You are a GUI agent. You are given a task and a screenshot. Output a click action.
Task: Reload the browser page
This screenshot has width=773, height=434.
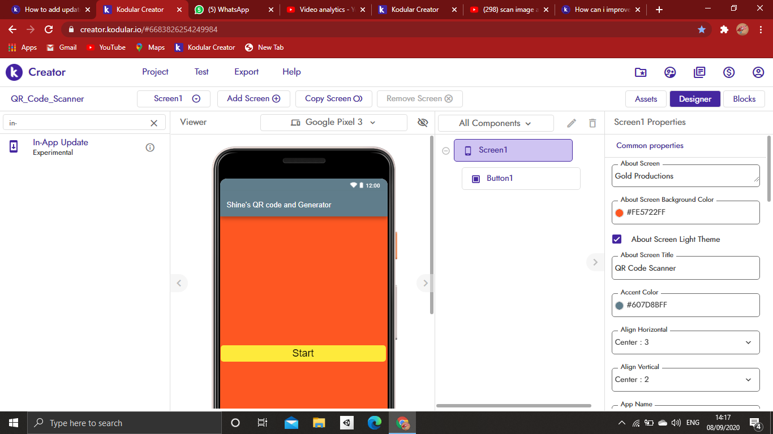[x=49, y=29]
